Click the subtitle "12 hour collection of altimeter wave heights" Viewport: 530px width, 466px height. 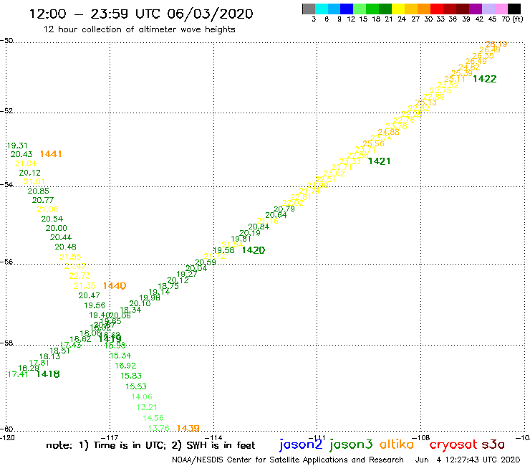139,29
